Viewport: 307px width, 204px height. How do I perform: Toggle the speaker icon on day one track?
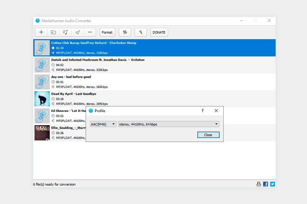point(52,87)
